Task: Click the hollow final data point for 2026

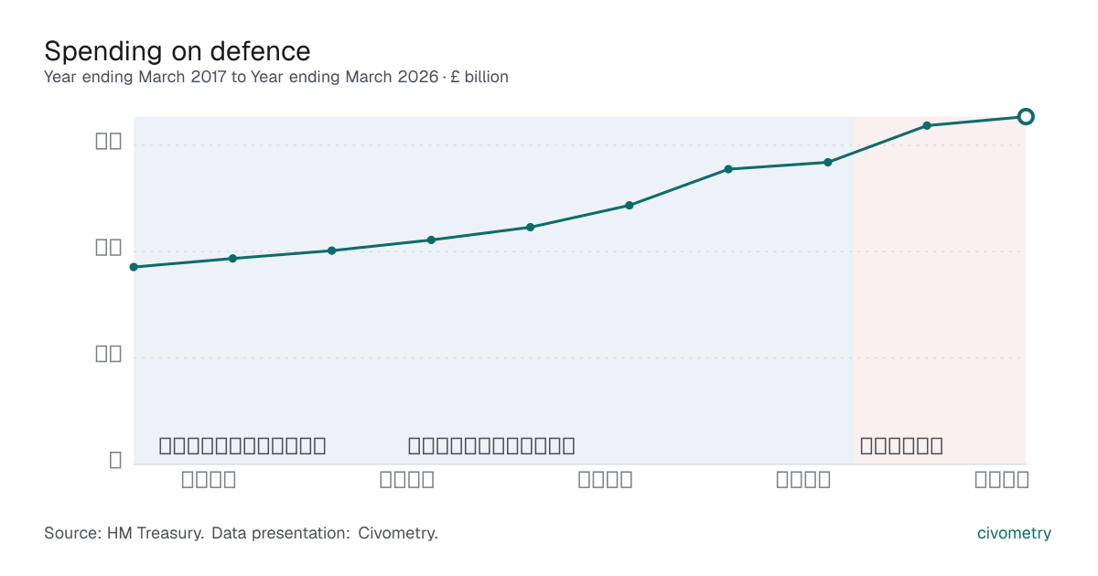Action: pyautogui.click(x=1026, y=116)
